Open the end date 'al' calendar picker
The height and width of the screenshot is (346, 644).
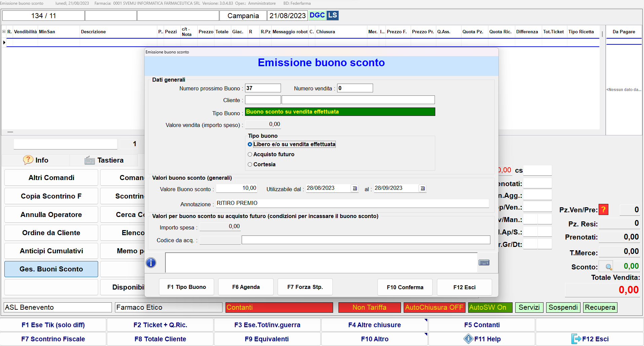pyautogui.click(x=422, y=188)
